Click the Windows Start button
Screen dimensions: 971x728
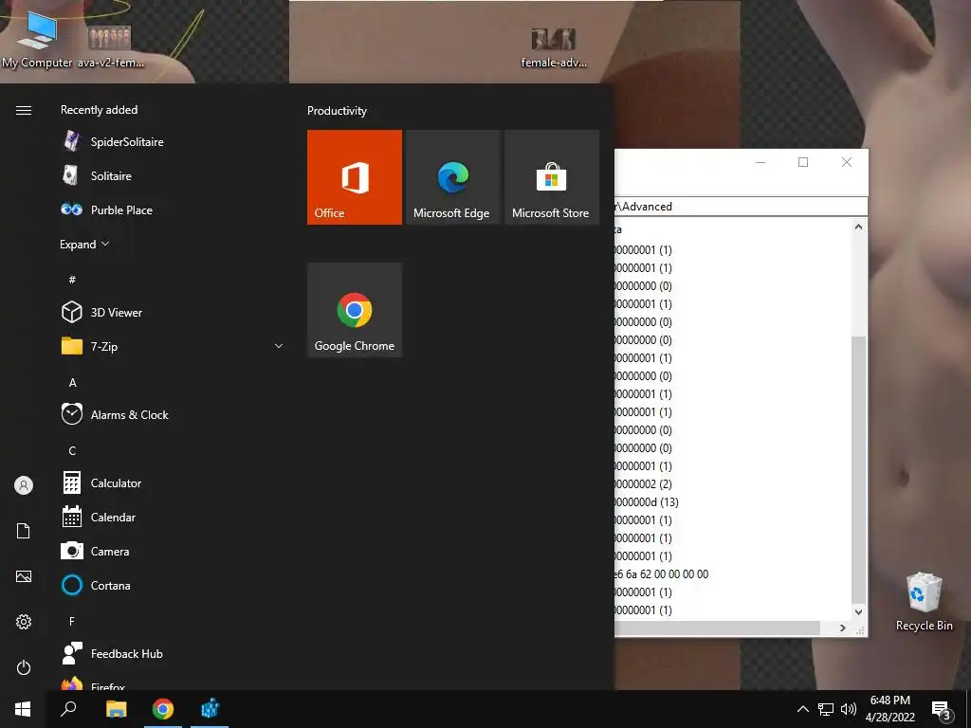[x=23, y=709]
